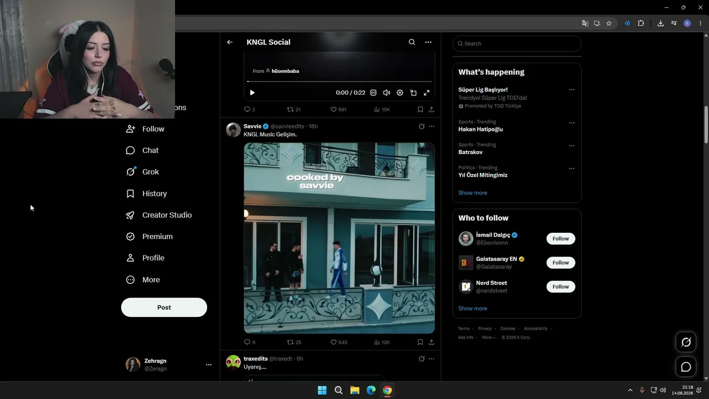Go to Profile in the sidebar
The height and width of the screenshot is (399, 709).
145,258
